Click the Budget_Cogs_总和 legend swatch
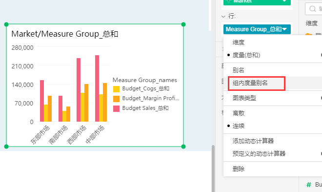This screenshot has height=192, width=322. [116, 89]
